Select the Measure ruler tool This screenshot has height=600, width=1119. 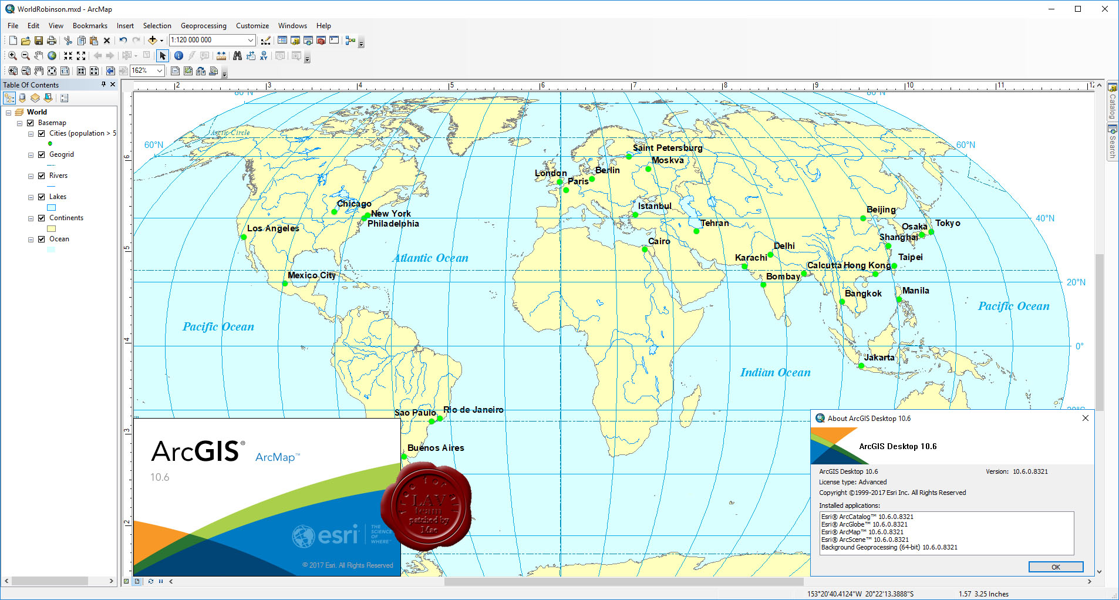tap(221, 56)
